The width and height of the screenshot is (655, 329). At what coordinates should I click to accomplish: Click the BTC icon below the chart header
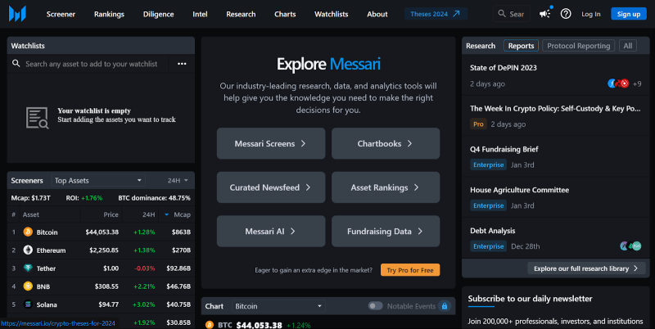tap(210, 325)
